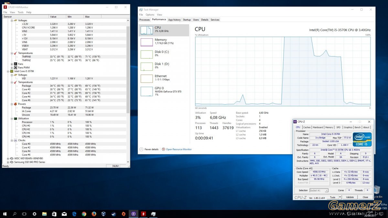Click Fewer details in Task Manager
This screenshot has height=218, width=388.
click(149, 149)
